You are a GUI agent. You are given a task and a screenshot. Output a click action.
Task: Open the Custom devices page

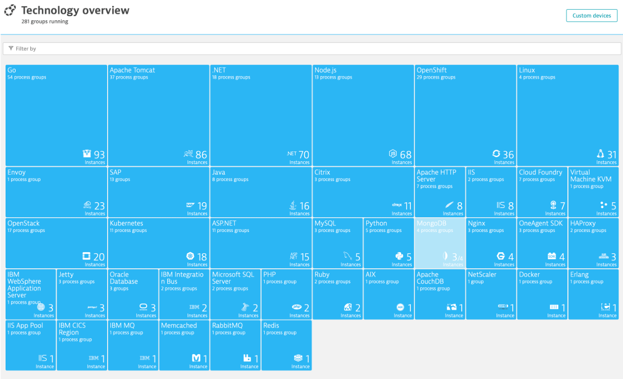pos(591,16)
